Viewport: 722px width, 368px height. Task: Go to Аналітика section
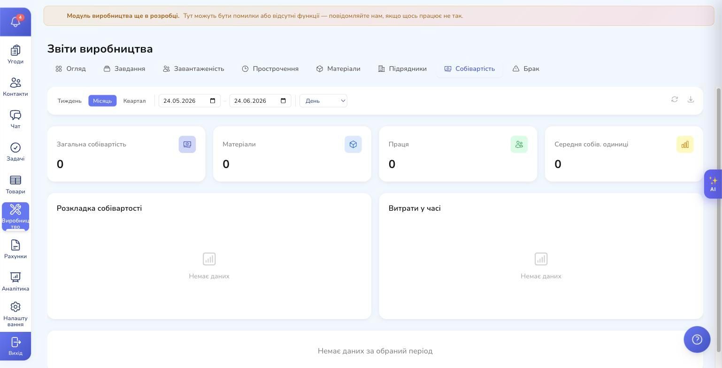tap(15, 282)
